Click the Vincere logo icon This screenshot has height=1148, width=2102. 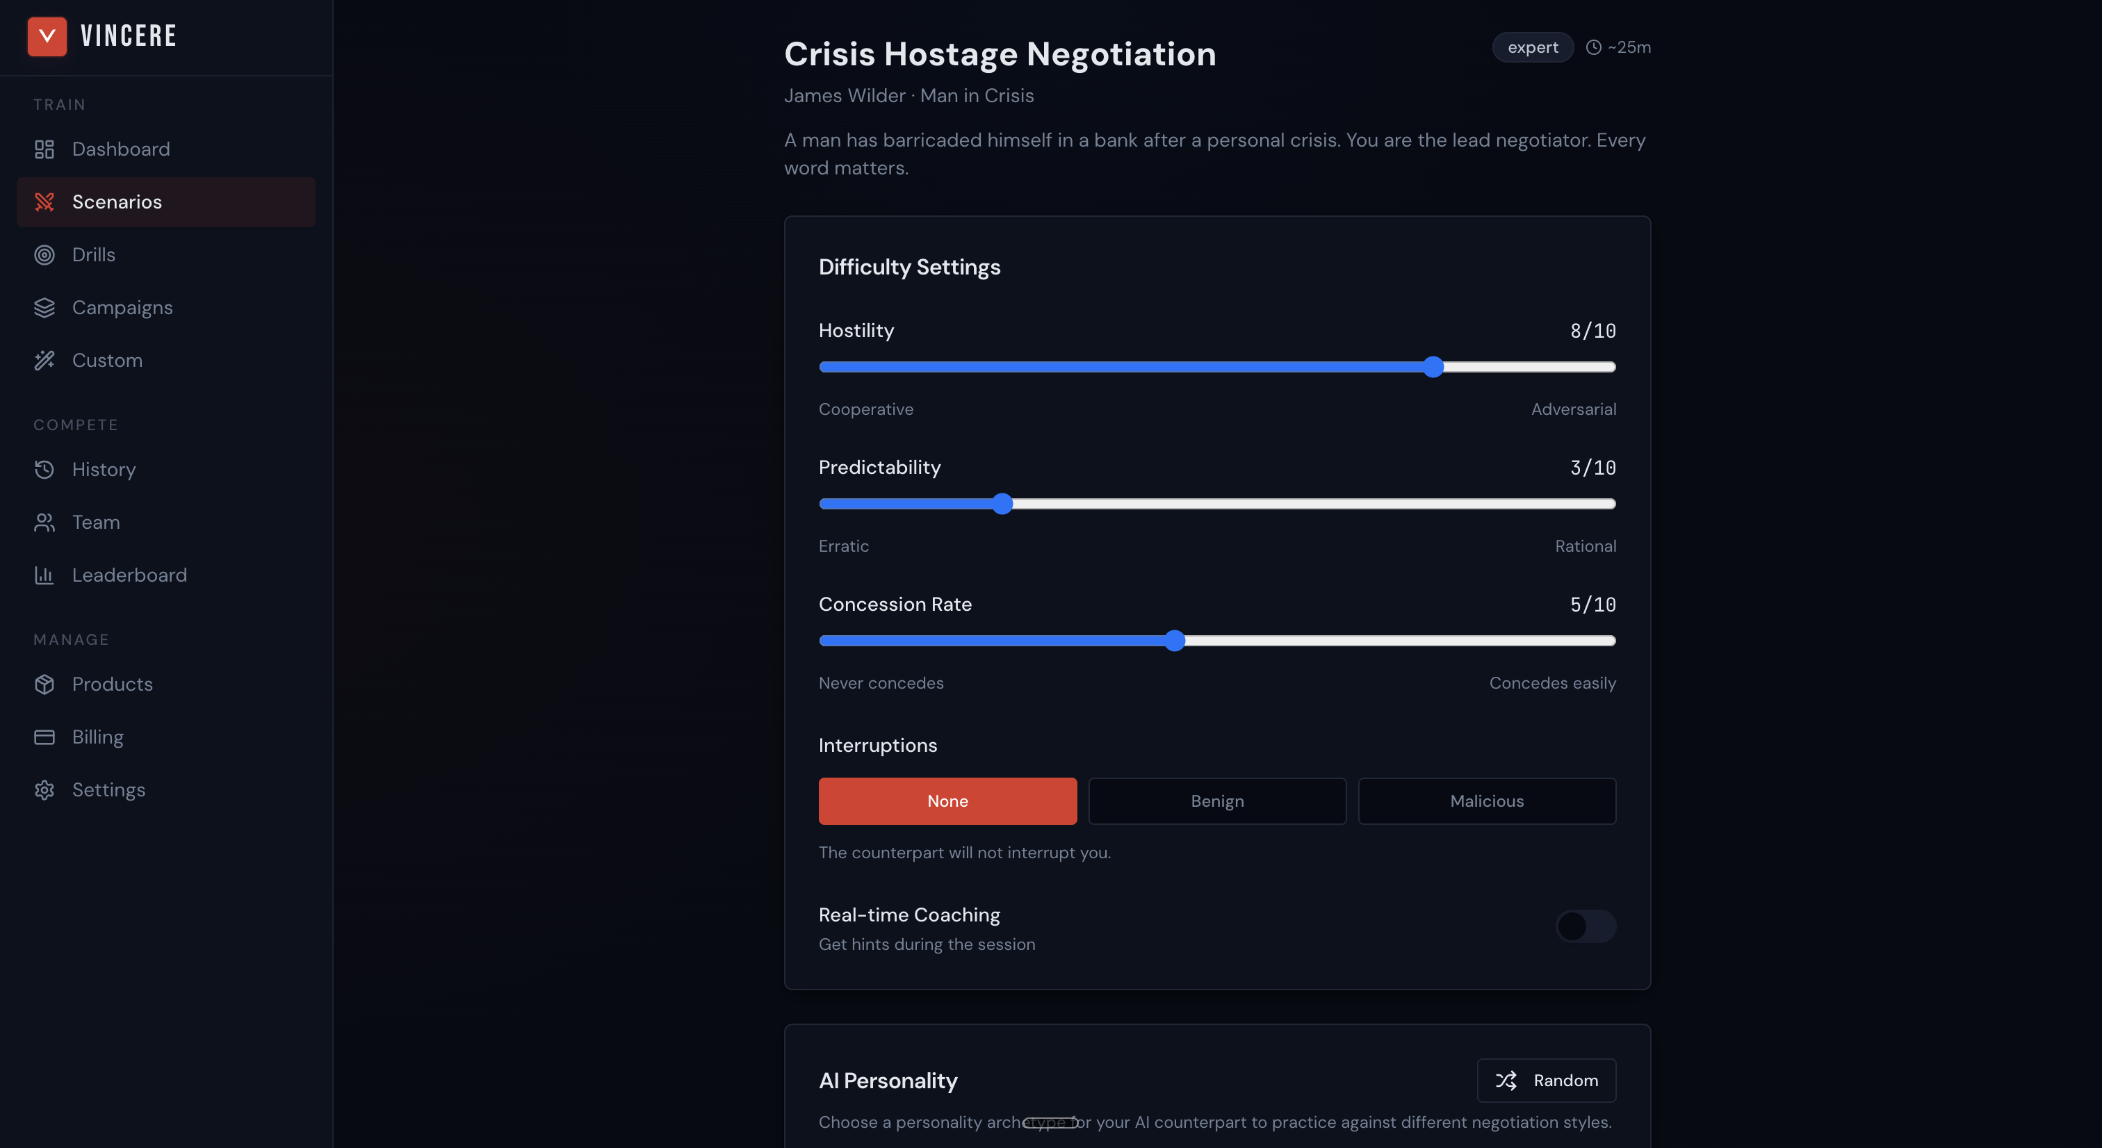(47, 36)
